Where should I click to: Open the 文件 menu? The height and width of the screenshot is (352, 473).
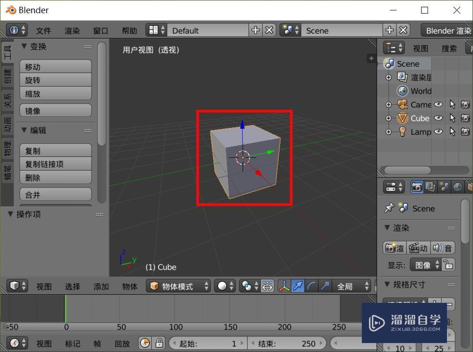point(44,31)
